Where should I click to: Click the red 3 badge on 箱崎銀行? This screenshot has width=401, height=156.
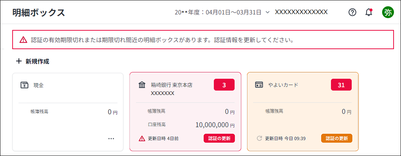pos(224,85)
